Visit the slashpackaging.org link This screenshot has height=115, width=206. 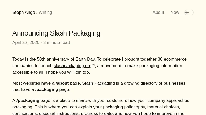click(x=72, y=66)
